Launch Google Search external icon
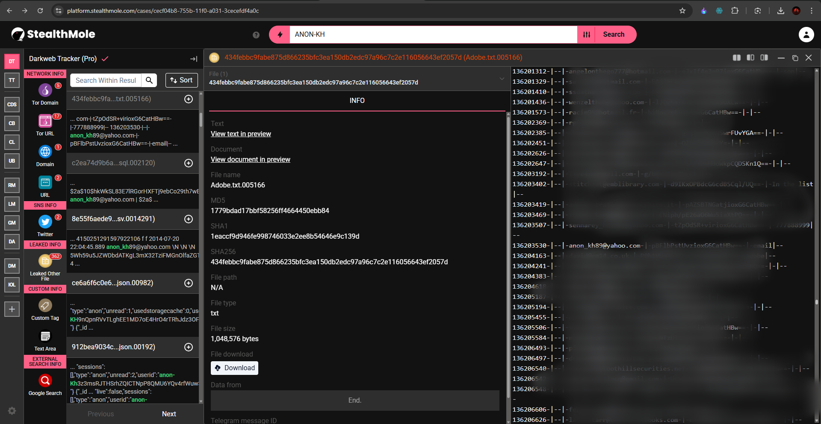The image size is (821, 424). point(45,380)
